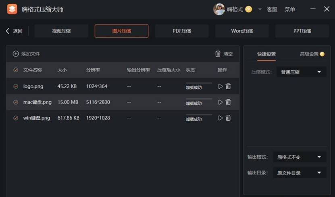Viewport: 335px width, 197px height.
Task: Open the 高级设置 tab
Action: click(309, 54)
